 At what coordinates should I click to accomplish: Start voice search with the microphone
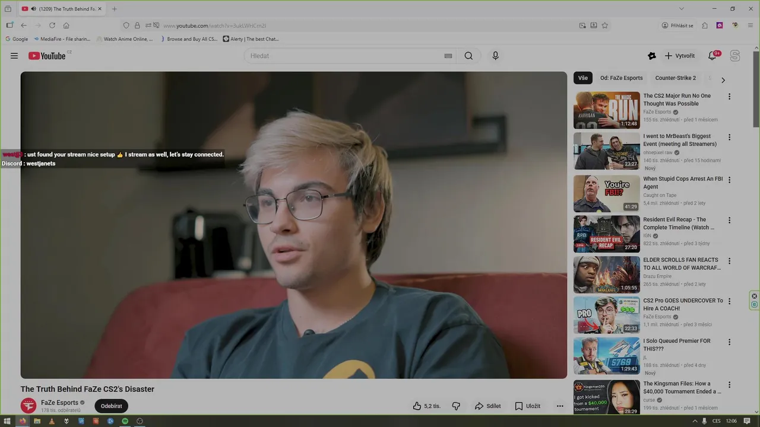[x=495, y=56]
